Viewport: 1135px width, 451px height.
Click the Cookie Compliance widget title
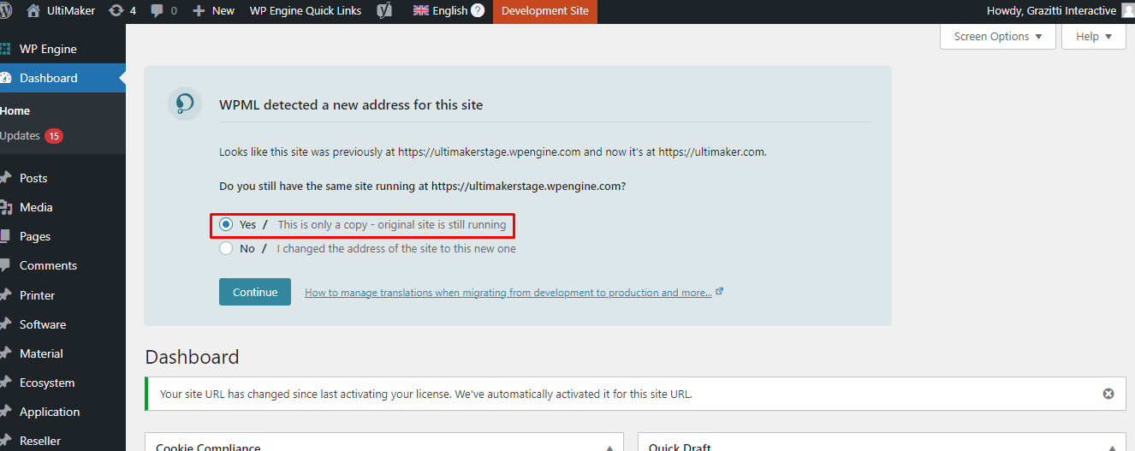pos(208,447)
